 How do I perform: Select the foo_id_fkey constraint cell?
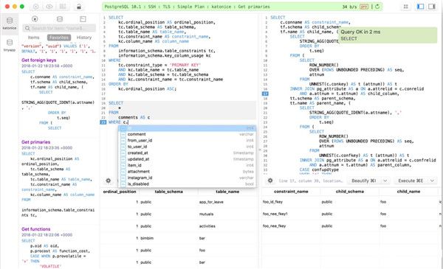[x=272, y=202]
